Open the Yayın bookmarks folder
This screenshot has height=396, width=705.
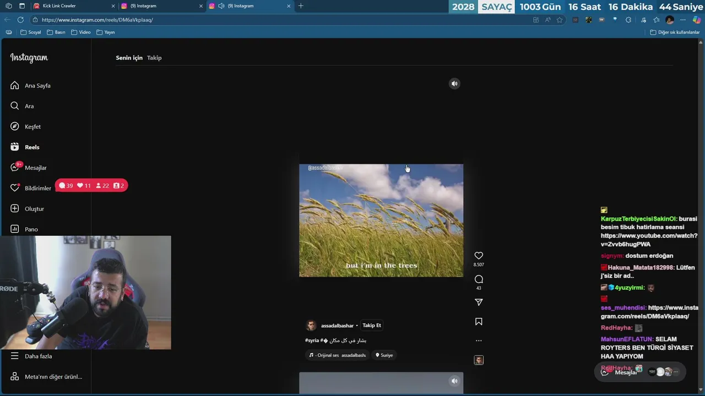(106, 32)
